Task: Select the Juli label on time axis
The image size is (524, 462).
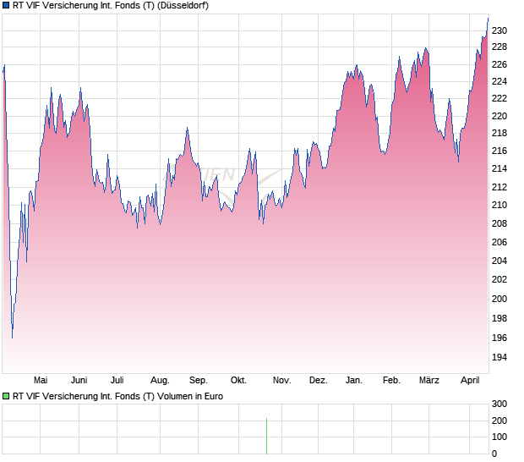Action: point(117,381)
